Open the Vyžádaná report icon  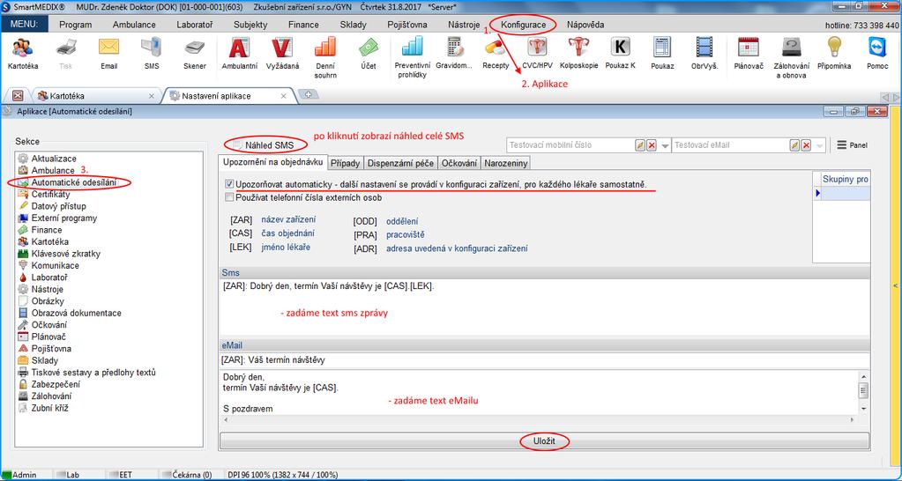coord(282,54)
